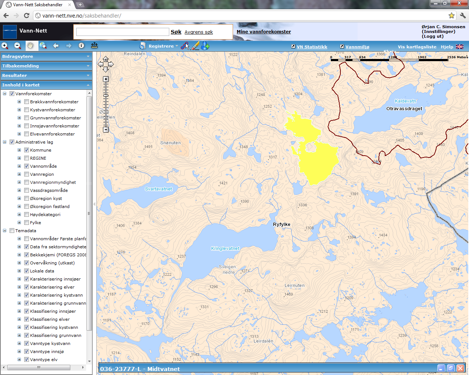This screenshot has height=375, width=469.
Task: Minimize the Midtvatnet info panel
Action: [x=441, y=368]
